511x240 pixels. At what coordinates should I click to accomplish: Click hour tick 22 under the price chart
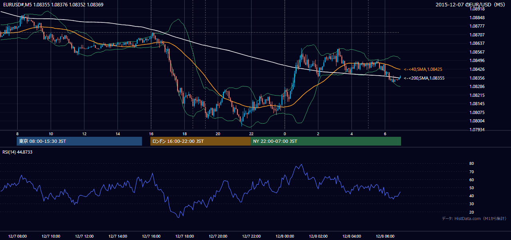[251, 134]
